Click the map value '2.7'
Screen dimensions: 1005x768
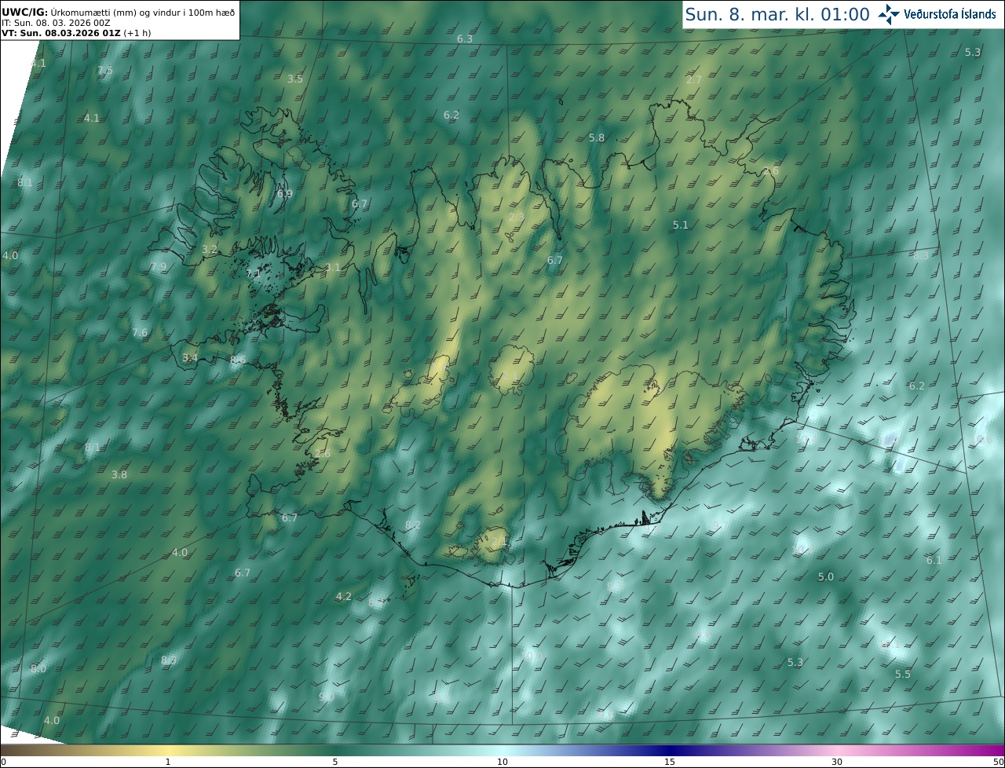tap(694, 80)
